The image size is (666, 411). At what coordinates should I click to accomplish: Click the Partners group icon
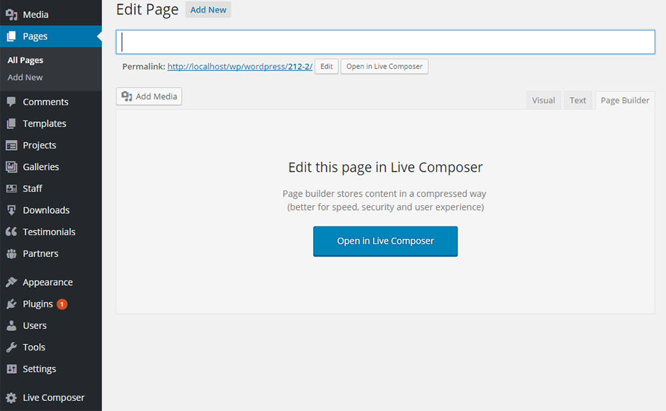11,253
